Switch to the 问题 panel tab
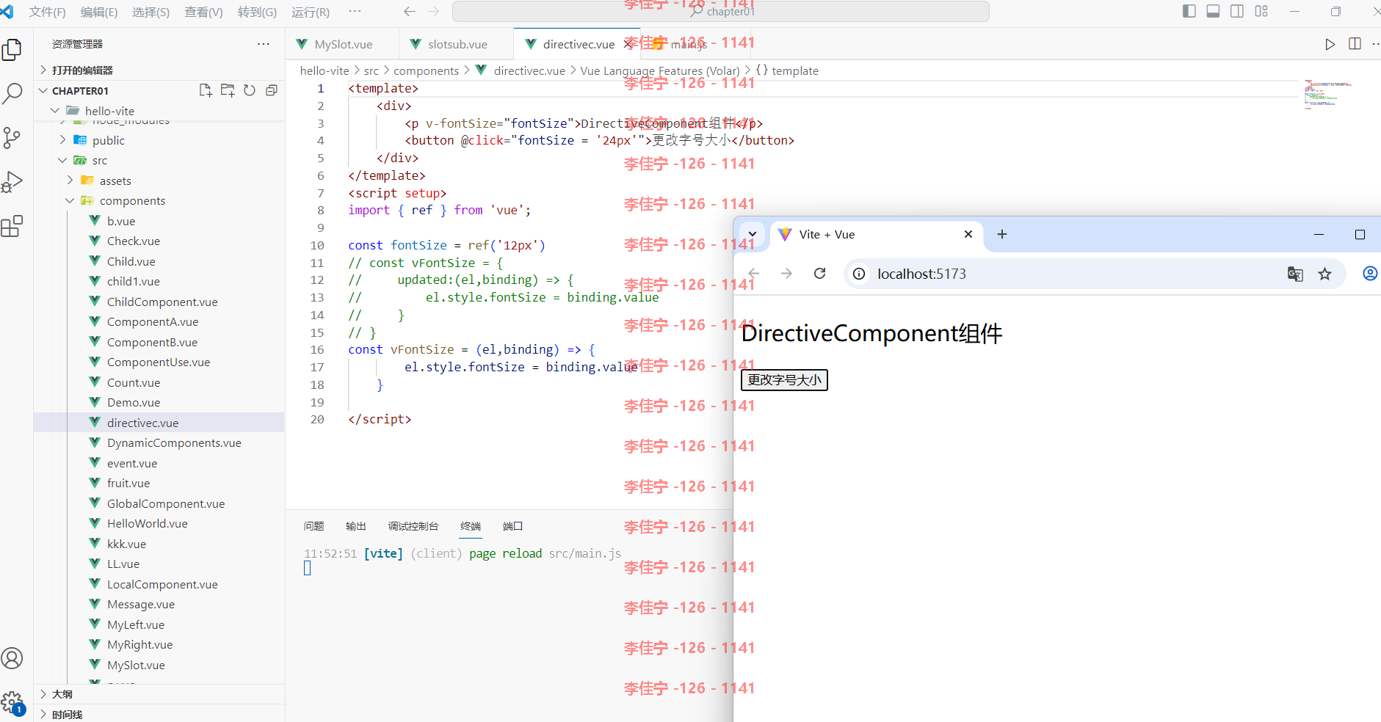1381x722 pixels. [x=313, y=526]
